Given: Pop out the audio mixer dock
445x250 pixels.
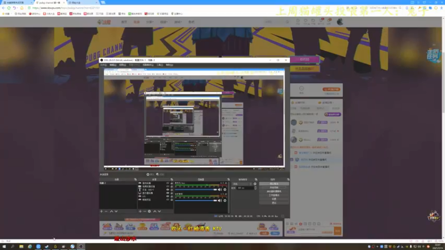Looking at the screenshot, I should pyautogui.click(x=228, y=179).
